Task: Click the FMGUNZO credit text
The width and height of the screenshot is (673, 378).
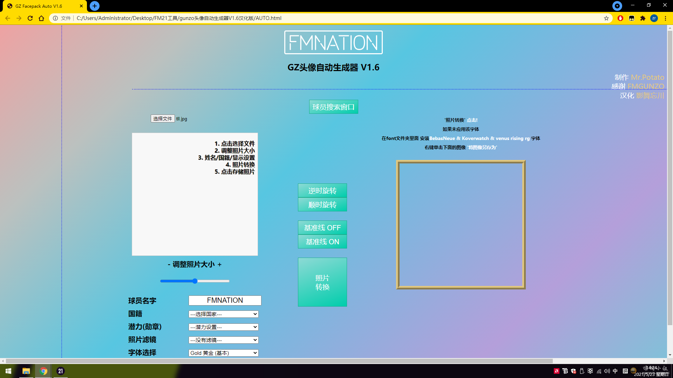Action: coord(646,86)
